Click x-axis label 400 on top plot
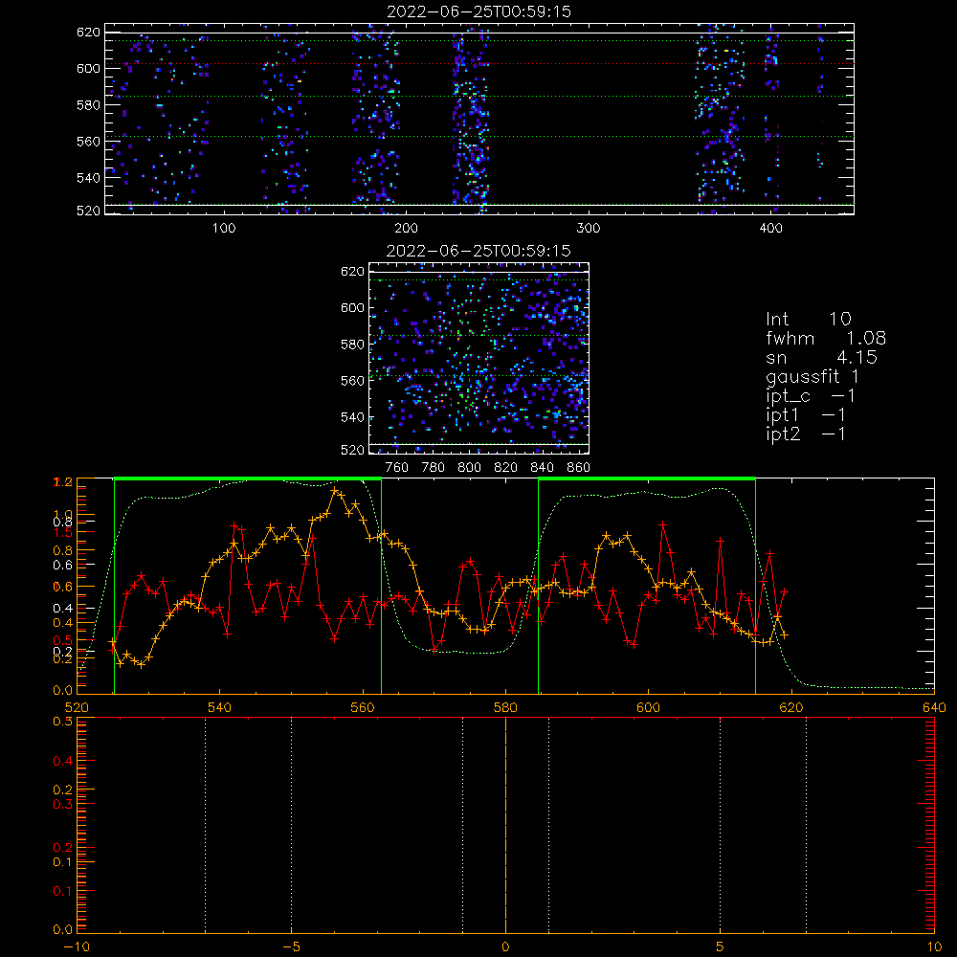Screen dimensions: 957x957 coord(770,229)
